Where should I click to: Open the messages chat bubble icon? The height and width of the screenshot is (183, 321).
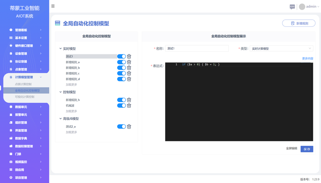pyautogui.click(x=292, y=7)
